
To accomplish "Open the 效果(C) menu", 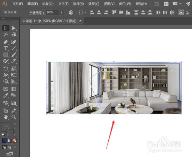I will point(94,4).
